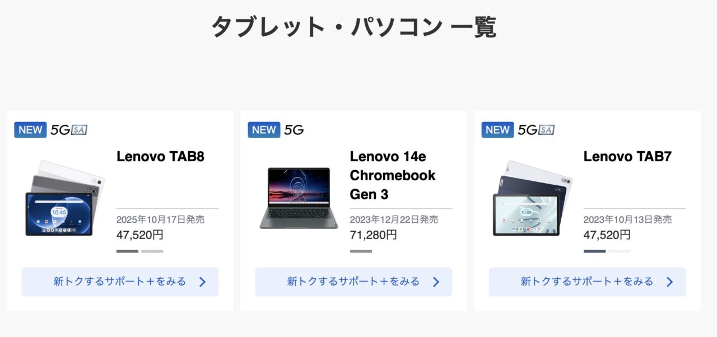Click the chevron arrow on TAB7 support button

click(x=670, y=282)
